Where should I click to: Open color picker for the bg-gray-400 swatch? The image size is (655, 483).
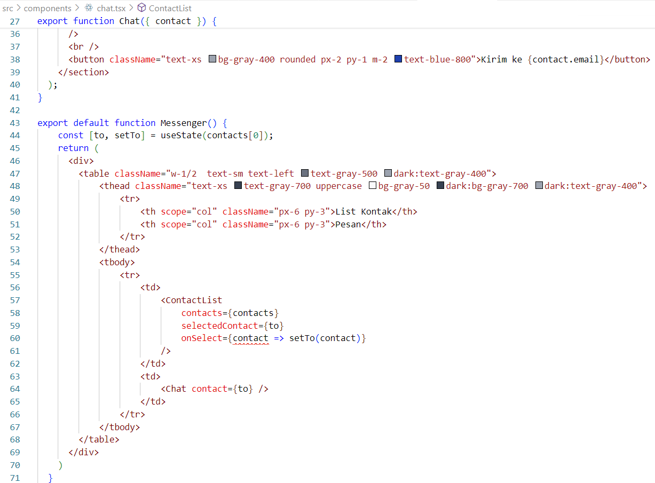(x=212, y=59)
